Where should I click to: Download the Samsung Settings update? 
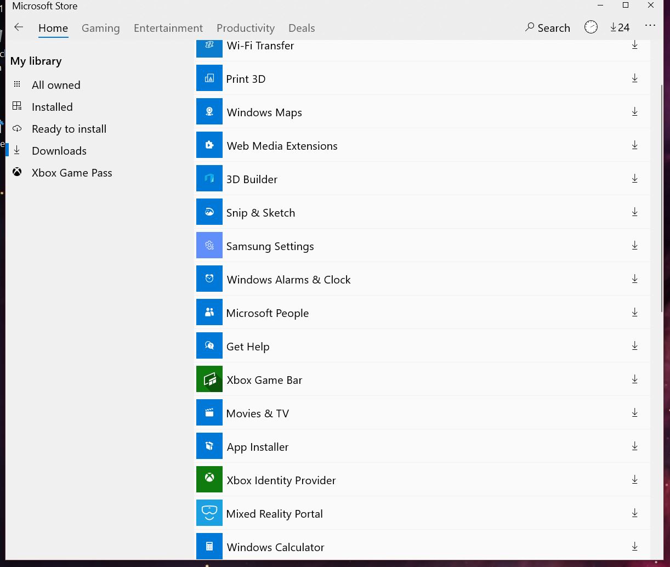click(x=634, y=246)
